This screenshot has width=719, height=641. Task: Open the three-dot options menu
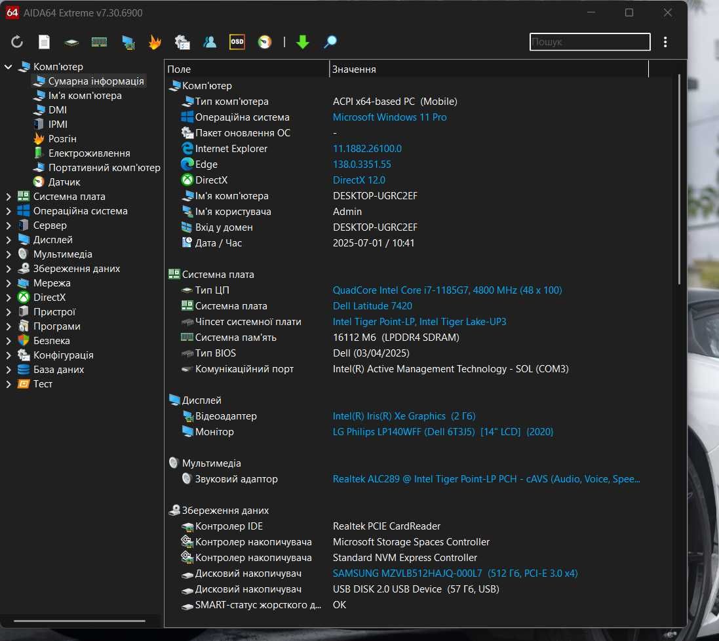[665, 42]
